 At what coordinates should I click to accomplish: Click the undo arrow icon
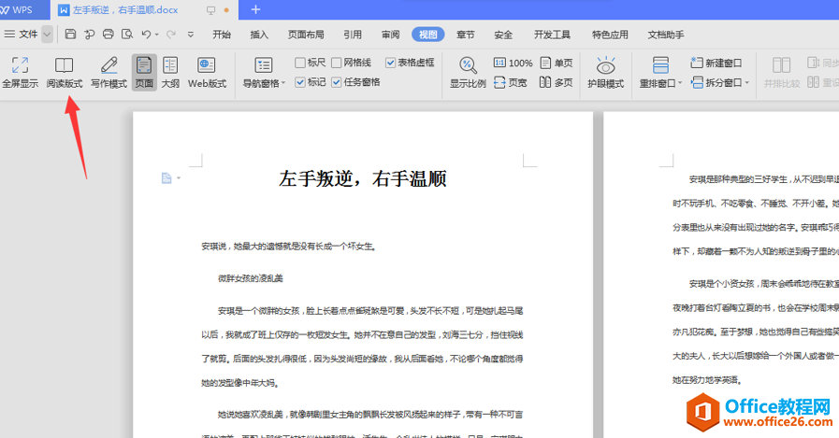coord(146,35)
